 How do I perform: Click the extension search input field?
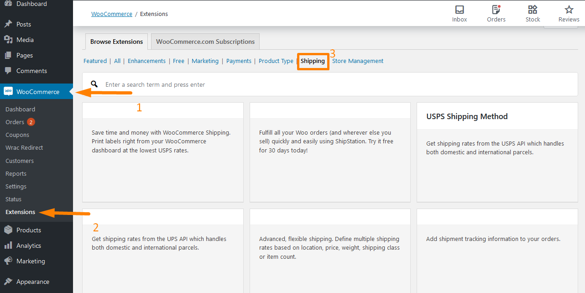pyautogui.click(x=330, y=84)
